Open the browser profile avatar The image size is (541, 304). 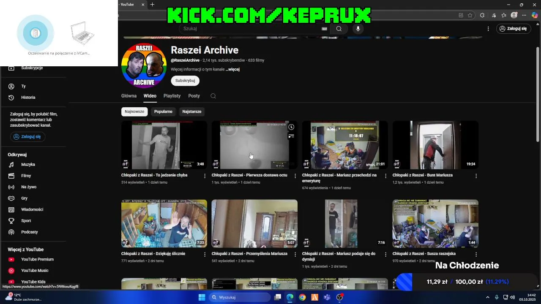pyautogui.click(x=514, y=15)
